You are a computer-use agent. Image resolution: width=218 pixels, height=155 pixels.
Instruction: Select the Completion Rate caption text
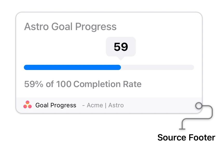[107, 84]
